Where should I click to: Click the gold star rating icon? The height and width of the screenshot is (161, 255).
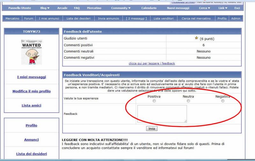(196, 38)
